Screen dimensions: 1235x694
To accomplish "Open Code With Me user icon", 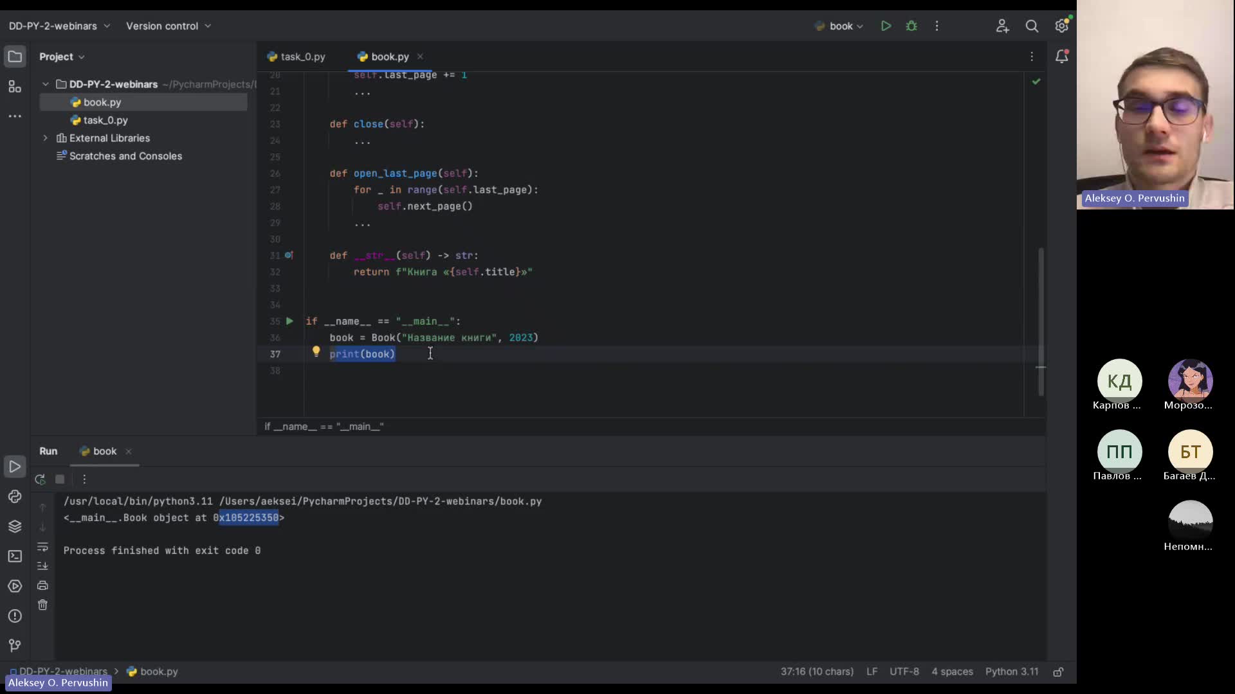I will pos(1002,26).
